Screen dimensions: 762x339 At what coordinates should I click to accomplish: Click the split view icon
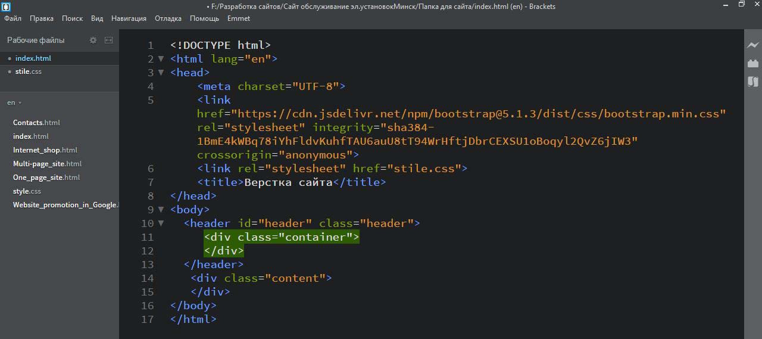108,41
